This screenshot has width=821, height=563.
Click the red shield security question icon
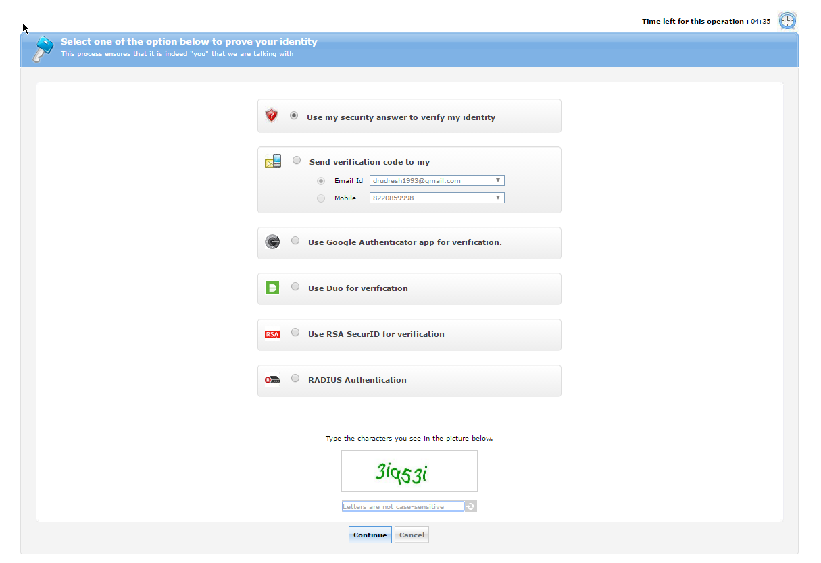click(272, 115)
